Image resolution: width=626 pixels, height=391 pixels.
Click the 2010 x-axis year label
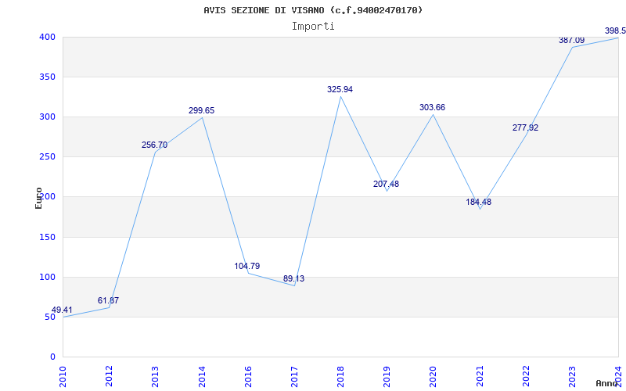(63, 376)
